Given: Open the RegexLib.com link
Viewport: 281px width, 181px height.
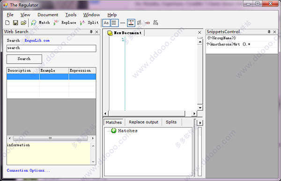Looking at the screenshot, I should coord(37,41).
